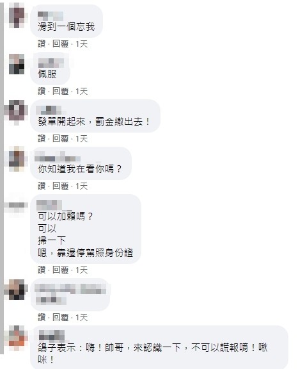Open commenter name above 你知道我在看你嗎
Viewport: 305px width, 369px height.
[x=58, y=156]
